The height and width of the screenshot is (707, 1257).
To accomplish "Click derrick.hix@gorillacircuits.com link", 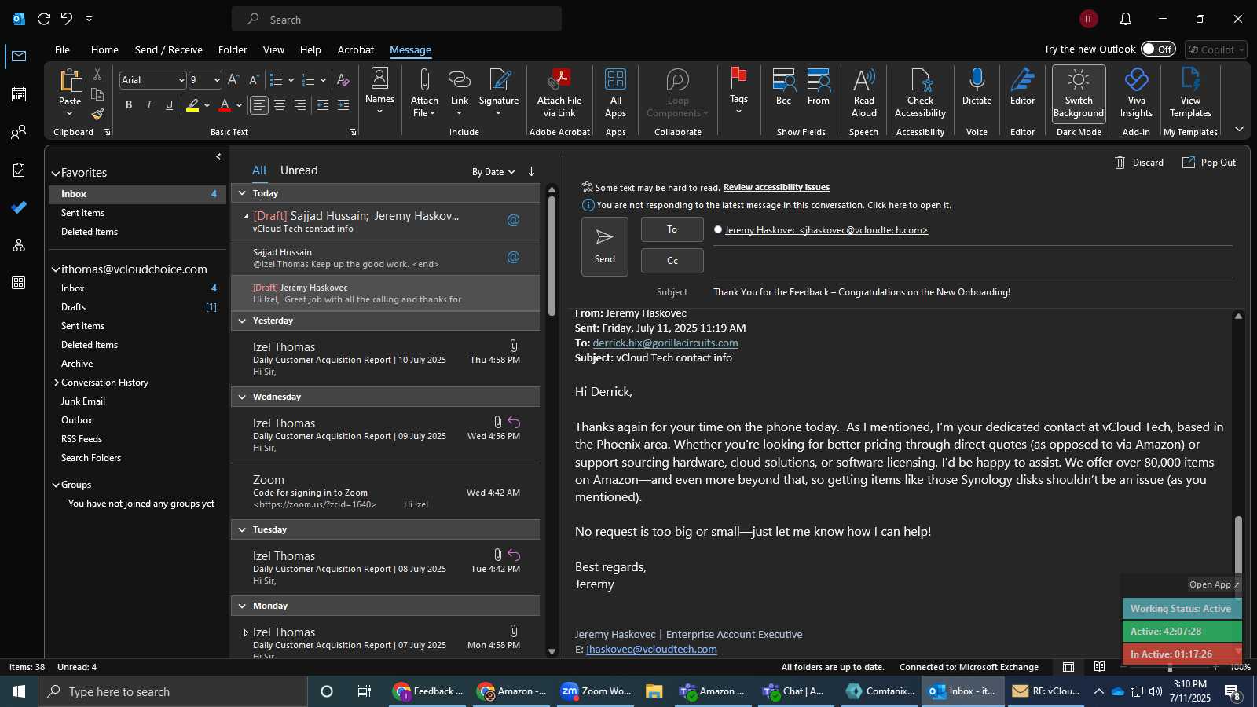I will pyautogui.click(x=665, y=343).
